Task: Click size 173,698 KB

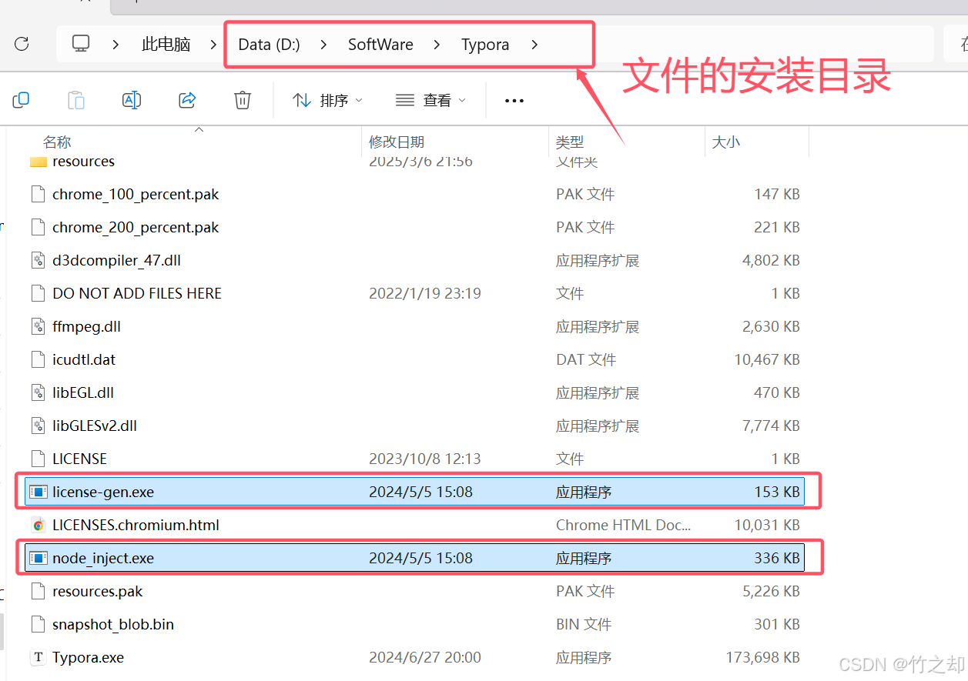Action: coord(763,657)
